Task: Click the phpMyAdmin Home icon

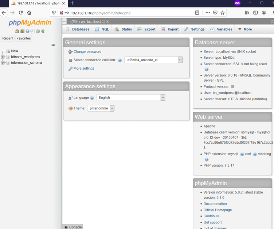Action: click(x=17, y=31)
